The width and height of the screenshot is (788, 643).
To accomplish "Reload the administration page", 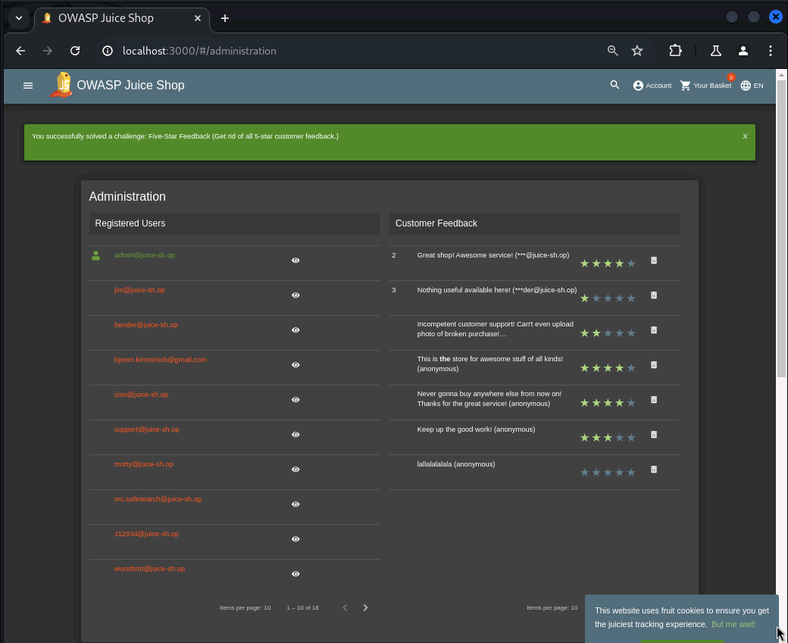I will point(75,51).
